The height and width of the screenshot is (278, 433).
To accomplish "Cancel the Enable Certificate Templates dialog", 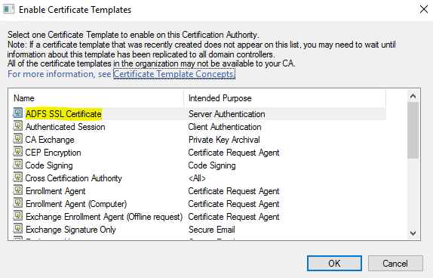I will coord(395,263).
